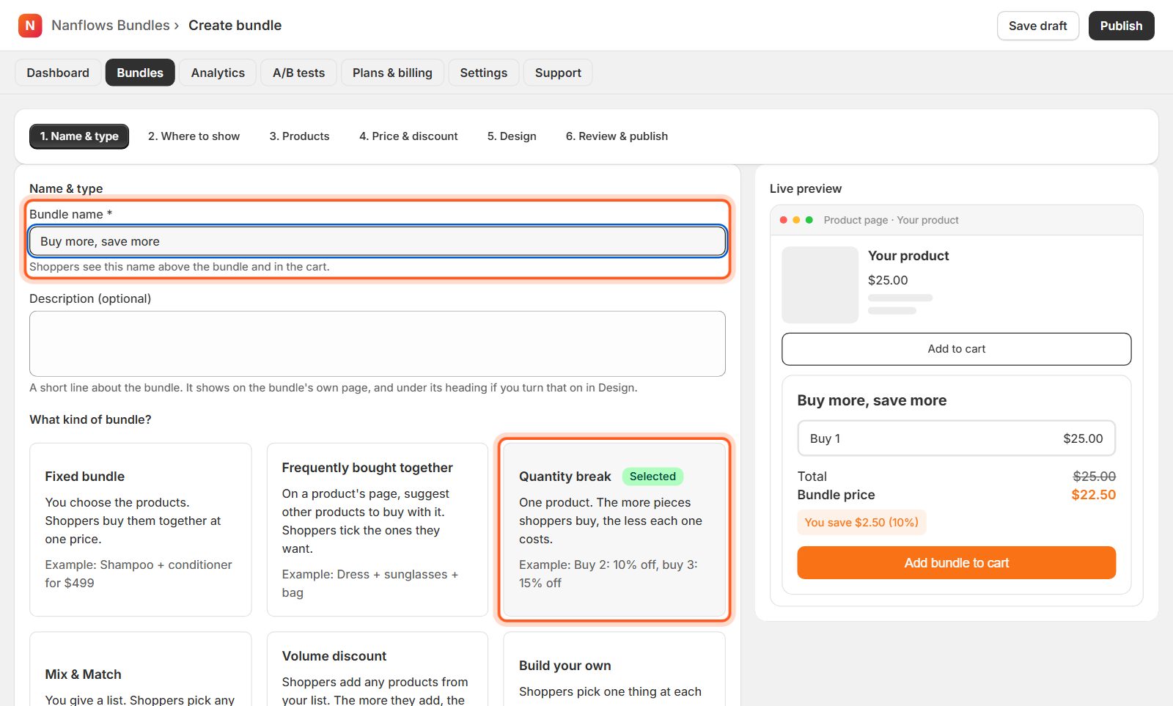Select the Buy 1 tier in preview
Screen dimensions: 1173x706
(957, 438)
